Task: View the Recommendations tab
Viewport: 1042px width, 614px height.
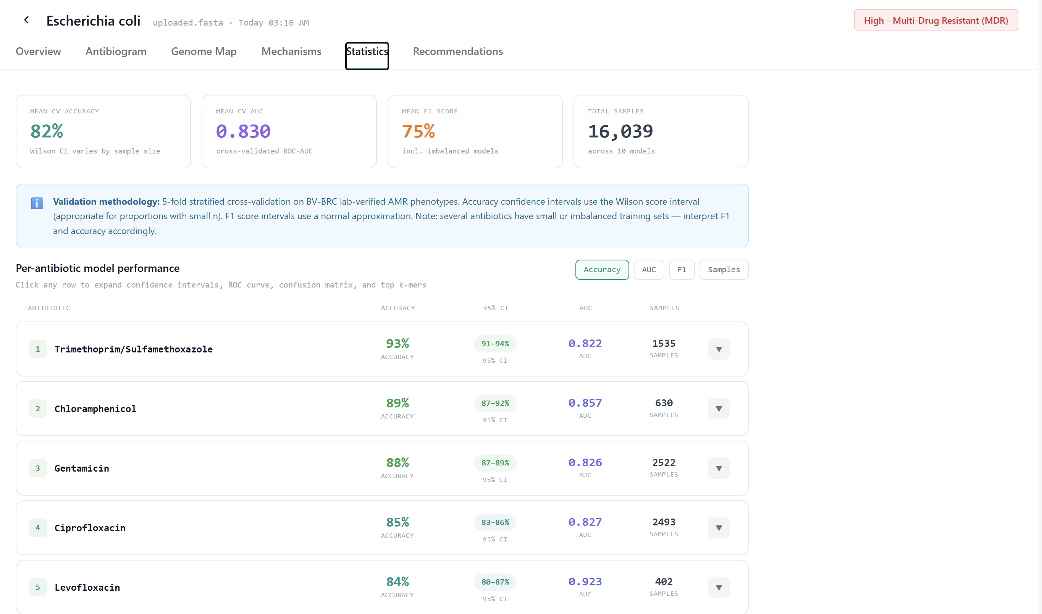Action: pos(457,51)
